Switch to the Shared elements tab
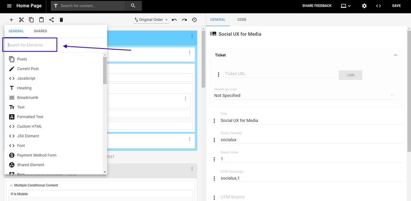Screen dimensions: 411x201 [x=40, y=31]
